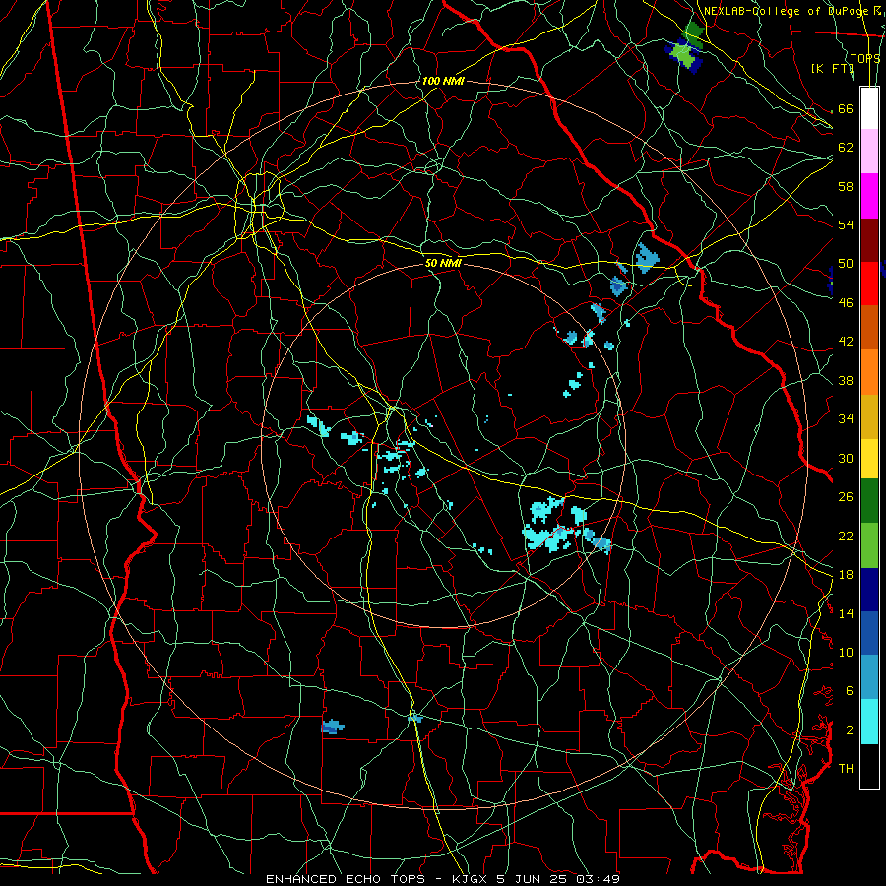This screenshot has width=886, height=886.
Task: Select the navy legend swatch near 14
Action: pyautogui.click(x=869, y=590)
